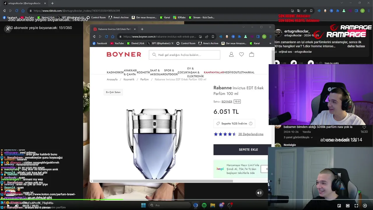The height and width of the screenshot is (210, 373).
Task: Open KAMPANYALAR menu item
Action: pyautogui.click(x=214, y=72)
